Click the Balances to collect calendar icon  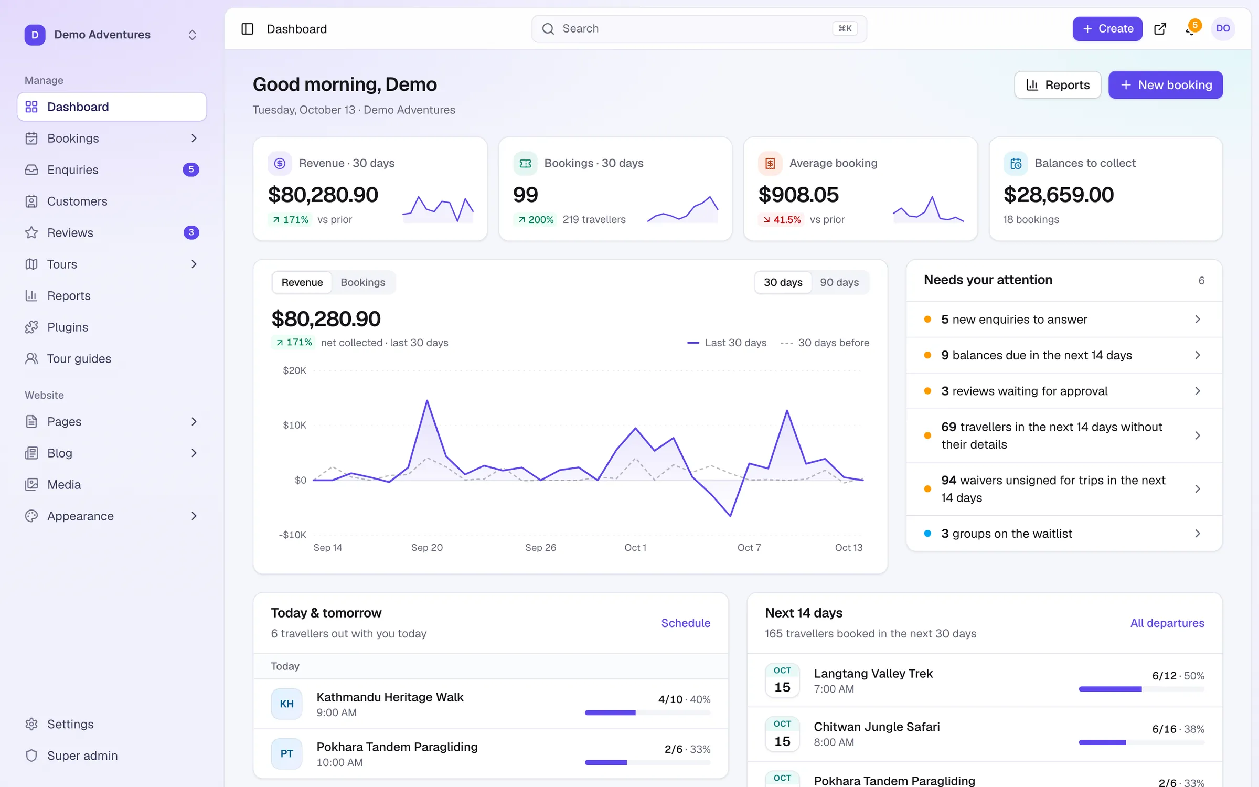pyautogui.click(x=1016, y=163)
